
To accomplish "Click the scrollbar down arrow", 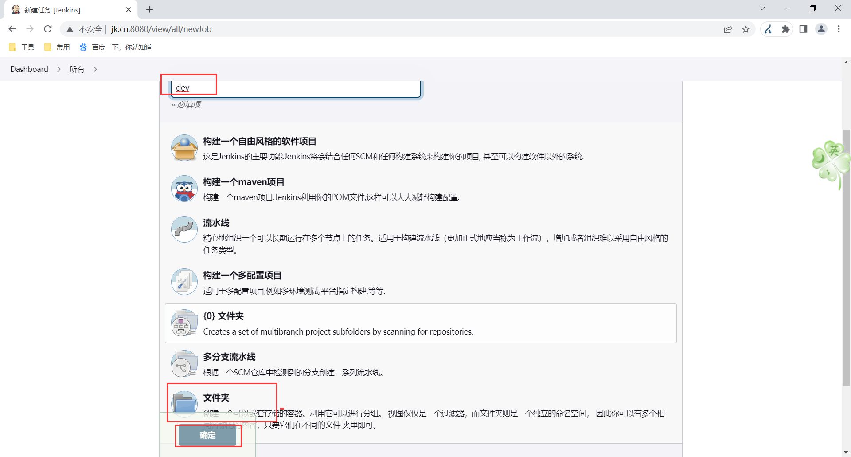I will 846,453.
